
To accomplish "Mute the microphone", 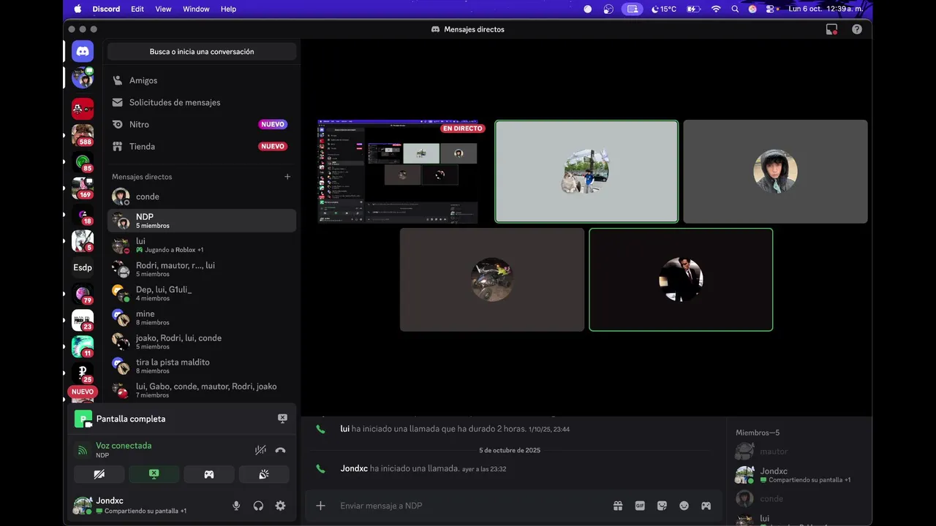I will (236, 506).
